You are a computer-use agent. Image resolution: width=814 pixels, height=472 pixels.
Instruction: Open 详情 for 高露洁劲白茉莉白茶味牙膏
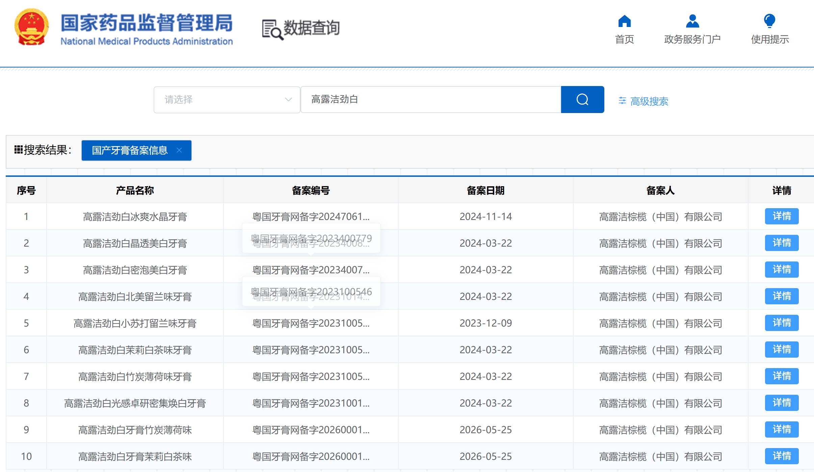point(782,350)
